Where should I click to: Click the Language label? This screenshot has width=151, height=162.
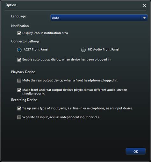pos(19,16)
